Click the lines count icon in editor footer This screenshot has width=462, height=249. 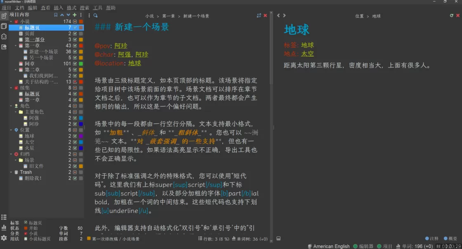tap(200, 239)
